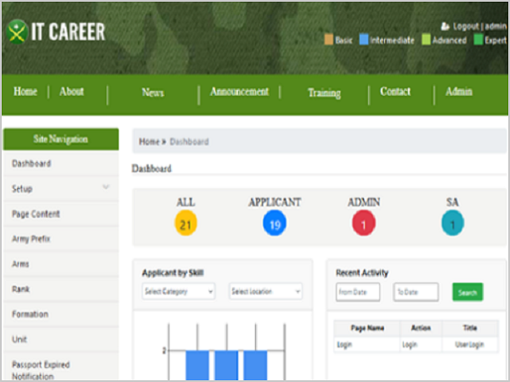
Task: Click the Page Name column header
Action: pyautogui.click(x=367, y=328)
